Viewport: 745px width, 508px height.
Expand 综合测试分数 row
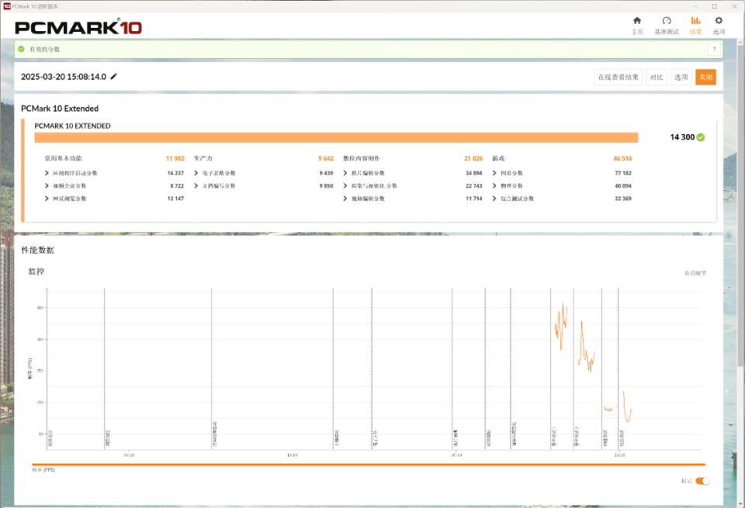click(494, 199)
